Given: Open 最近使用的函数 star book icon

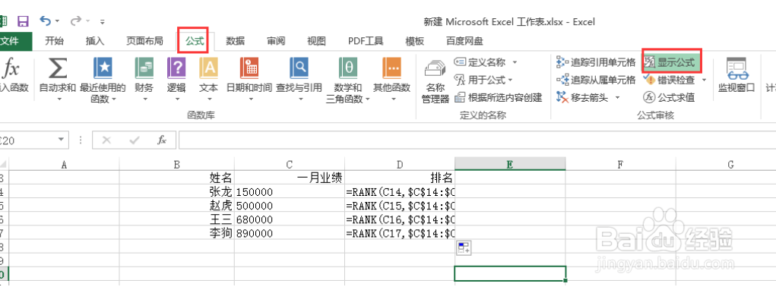Looking at the screenshot, I should click(x=103, y=68).
